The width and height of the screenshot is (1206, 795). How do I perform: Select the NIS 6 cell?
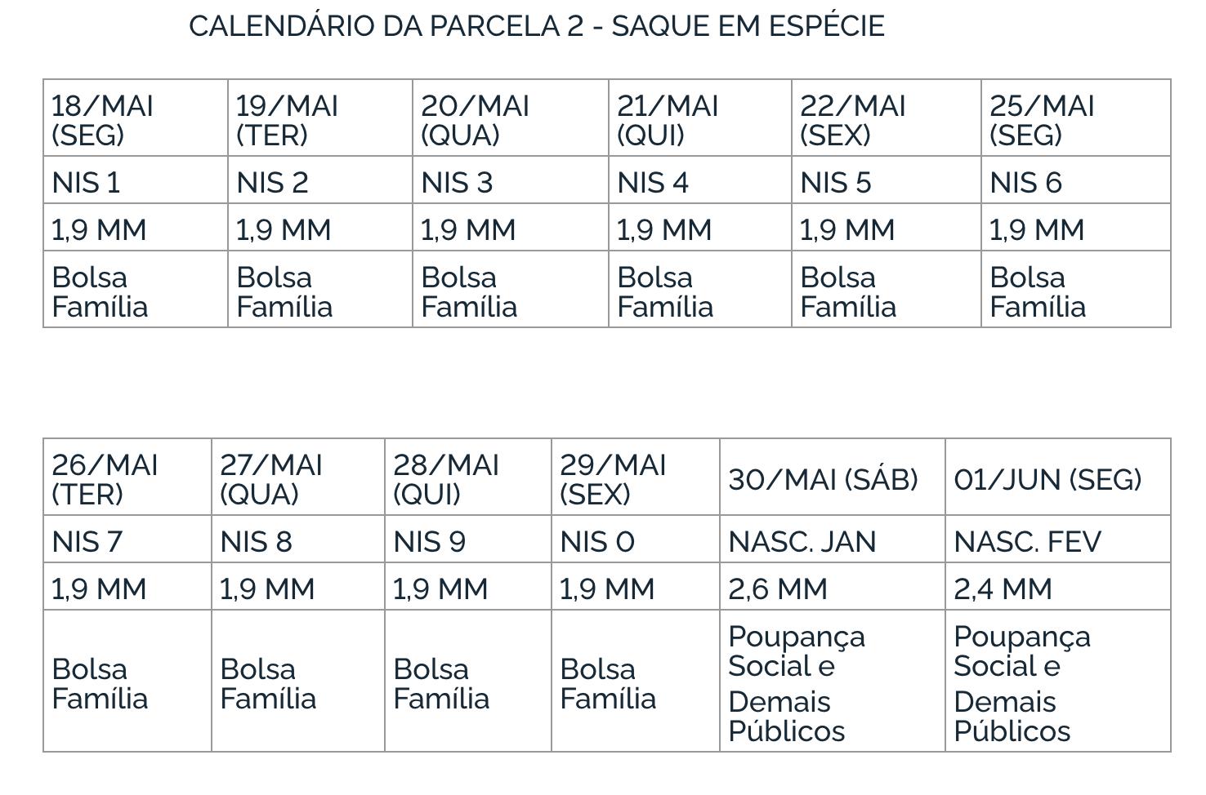tap(1075, 181)
